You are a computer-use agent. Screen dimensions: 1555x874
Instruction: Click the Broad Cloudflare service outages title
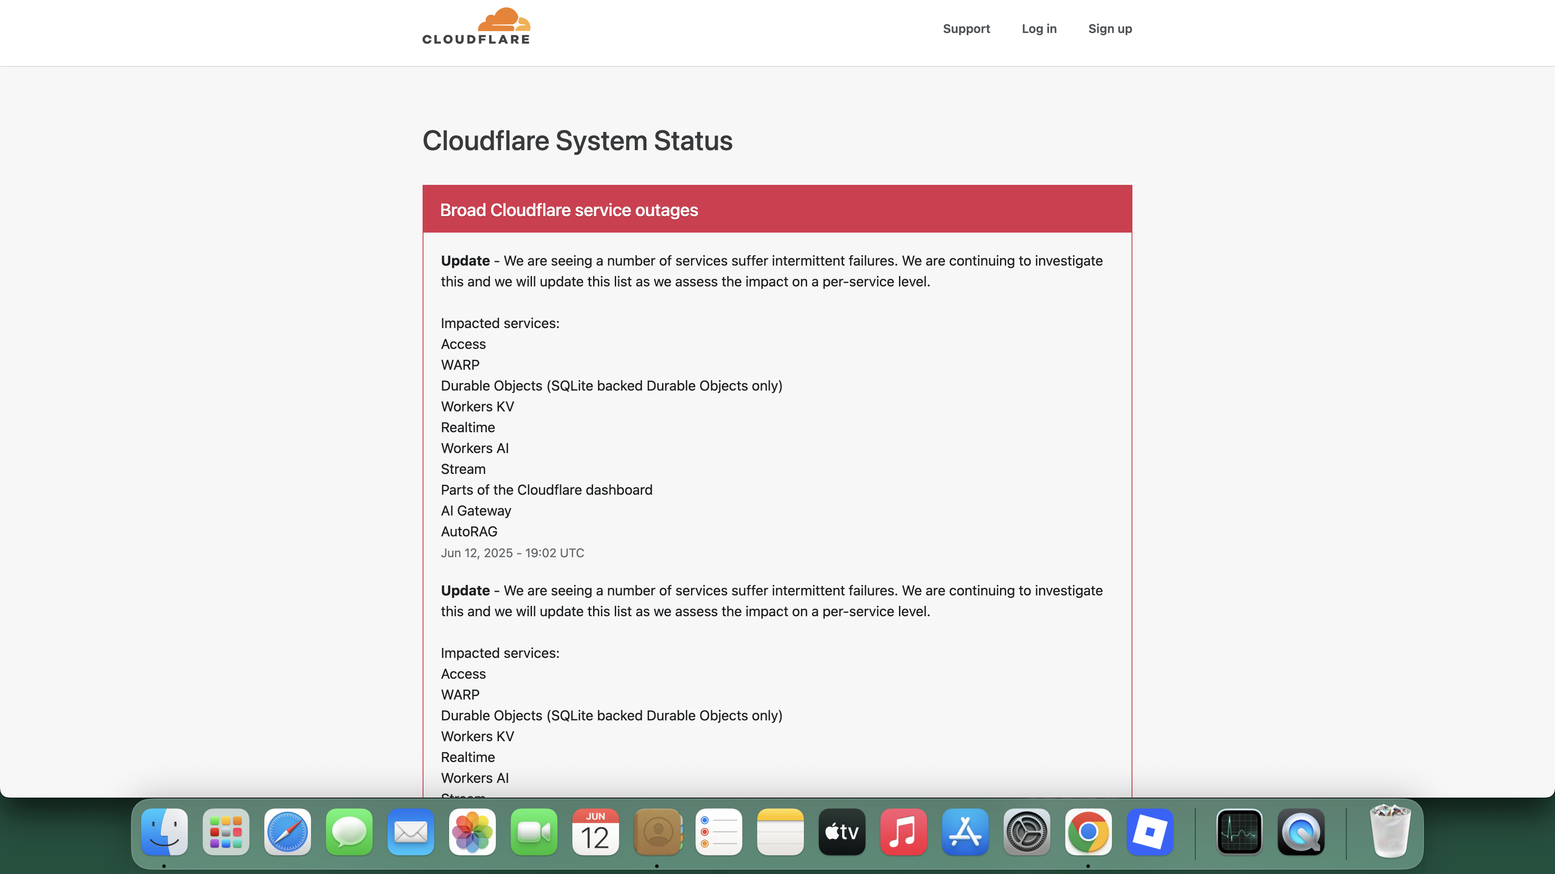point(569,210)
